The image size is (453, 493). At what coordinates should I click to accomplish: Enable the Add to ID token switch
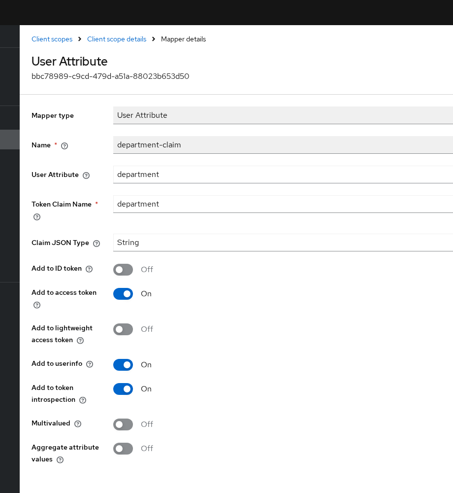(x=123, y=270)
